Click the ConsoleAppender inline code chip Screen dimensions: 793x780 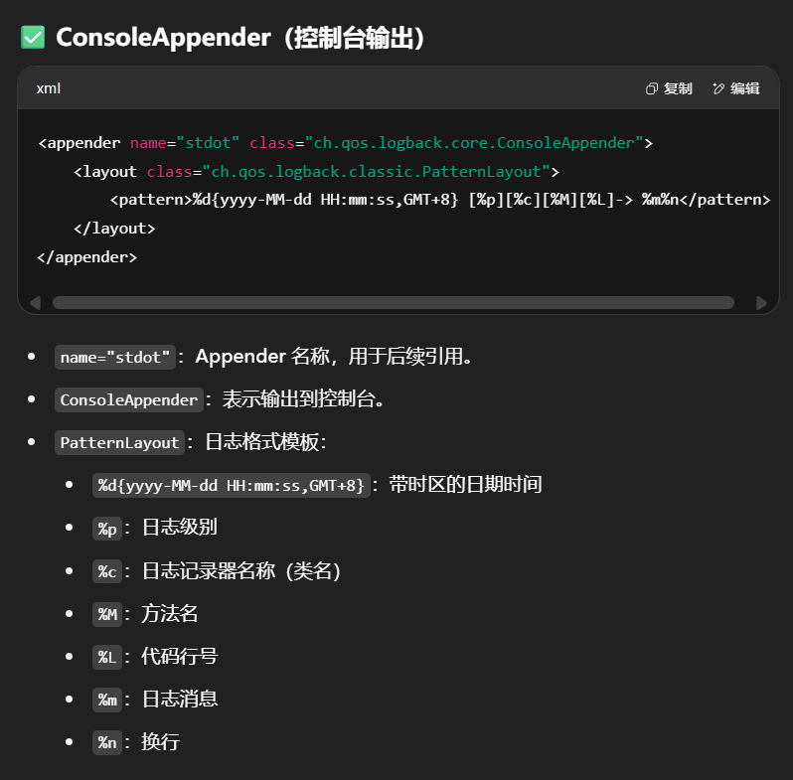tap(129, 400)
